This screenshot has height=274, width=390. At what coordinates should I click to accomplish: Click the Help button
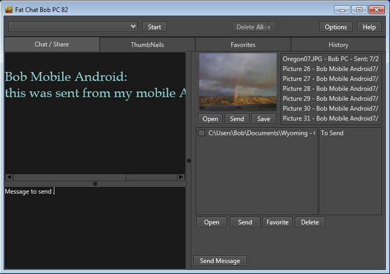pos(369,27)
